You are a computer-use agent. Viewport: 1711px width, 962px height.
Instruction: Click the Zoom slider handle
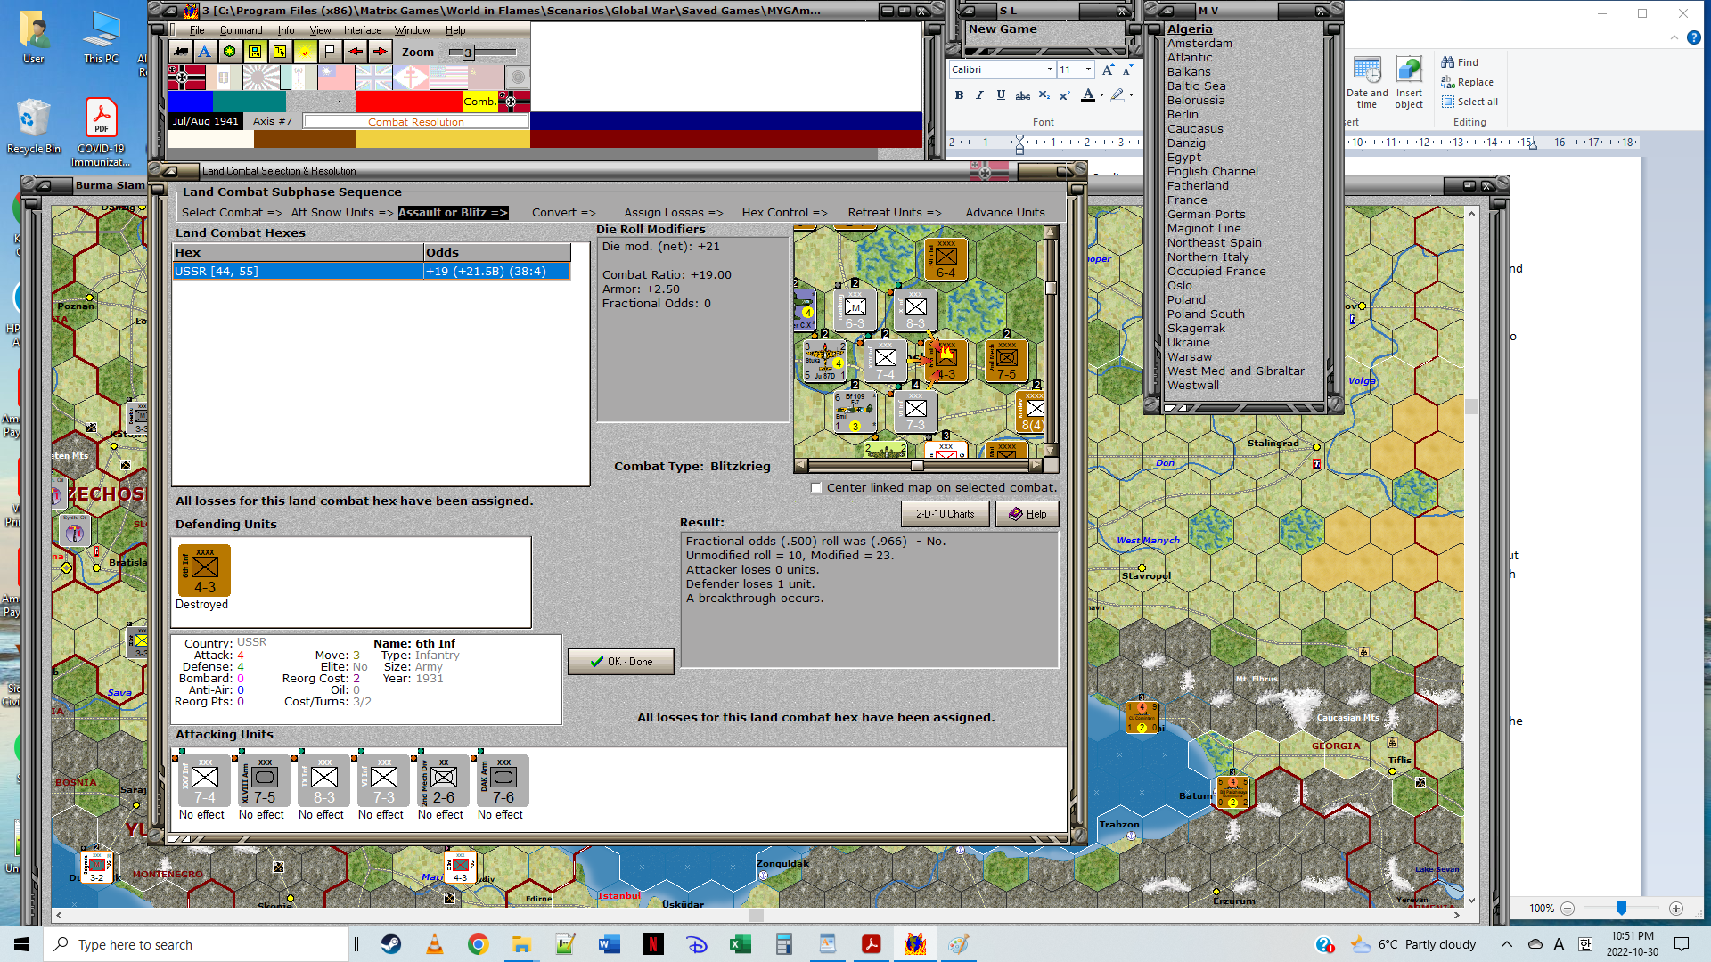pos(467,53)
